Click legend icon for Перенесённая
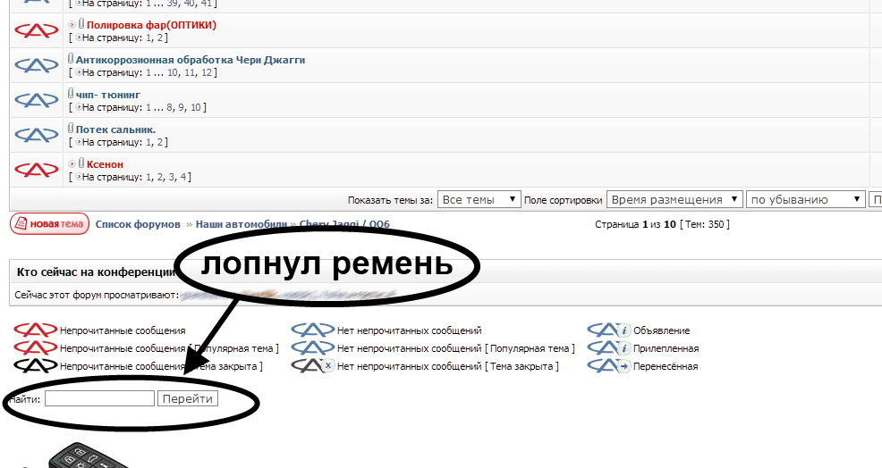Image resolution: width=882 pixels, height=468 pixels. tap(608, 366)
